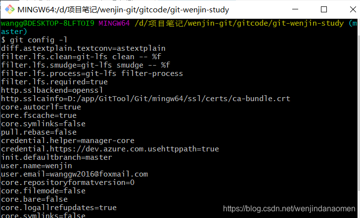
Task: Click the command line '$ git config -l'
Action: (x=34, y=40)
